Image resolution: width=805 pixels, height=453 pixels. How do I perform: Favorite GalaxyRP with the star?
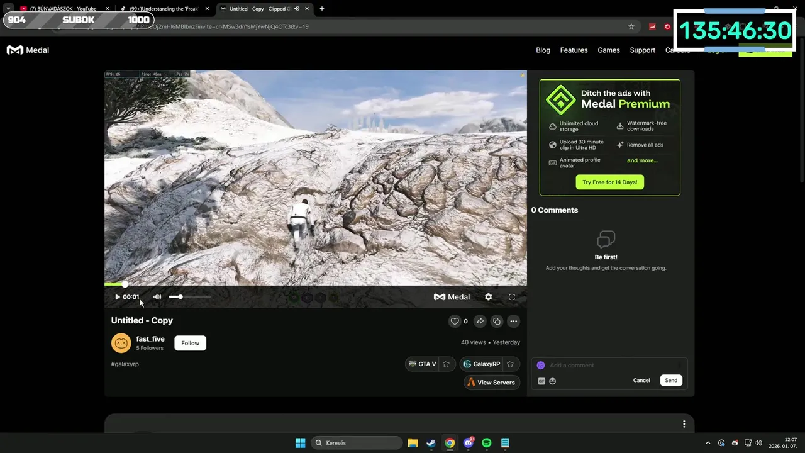coord(510,364)
